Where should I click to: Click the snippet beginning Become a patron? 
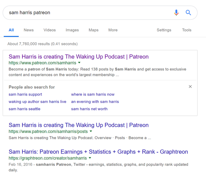[x=97, y=72]
